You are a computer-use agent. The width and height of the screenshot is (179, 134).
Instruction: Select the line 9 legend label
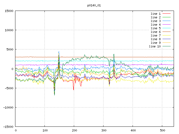coord(156,43)
